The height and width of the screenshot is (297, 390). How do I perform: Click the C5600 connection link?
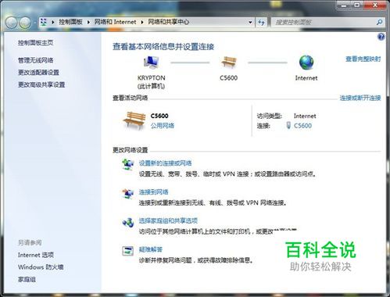pyautogui.click(x=302, y=126)
